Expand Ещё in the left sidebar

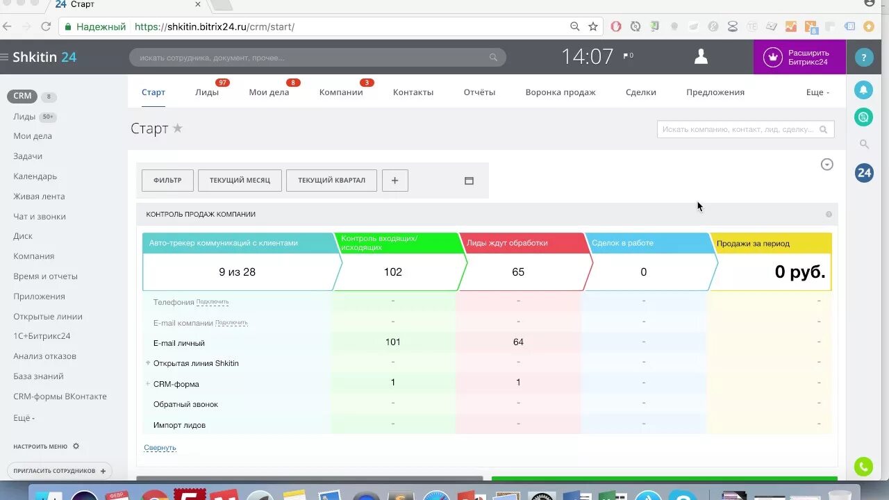(x=24, y=418)
